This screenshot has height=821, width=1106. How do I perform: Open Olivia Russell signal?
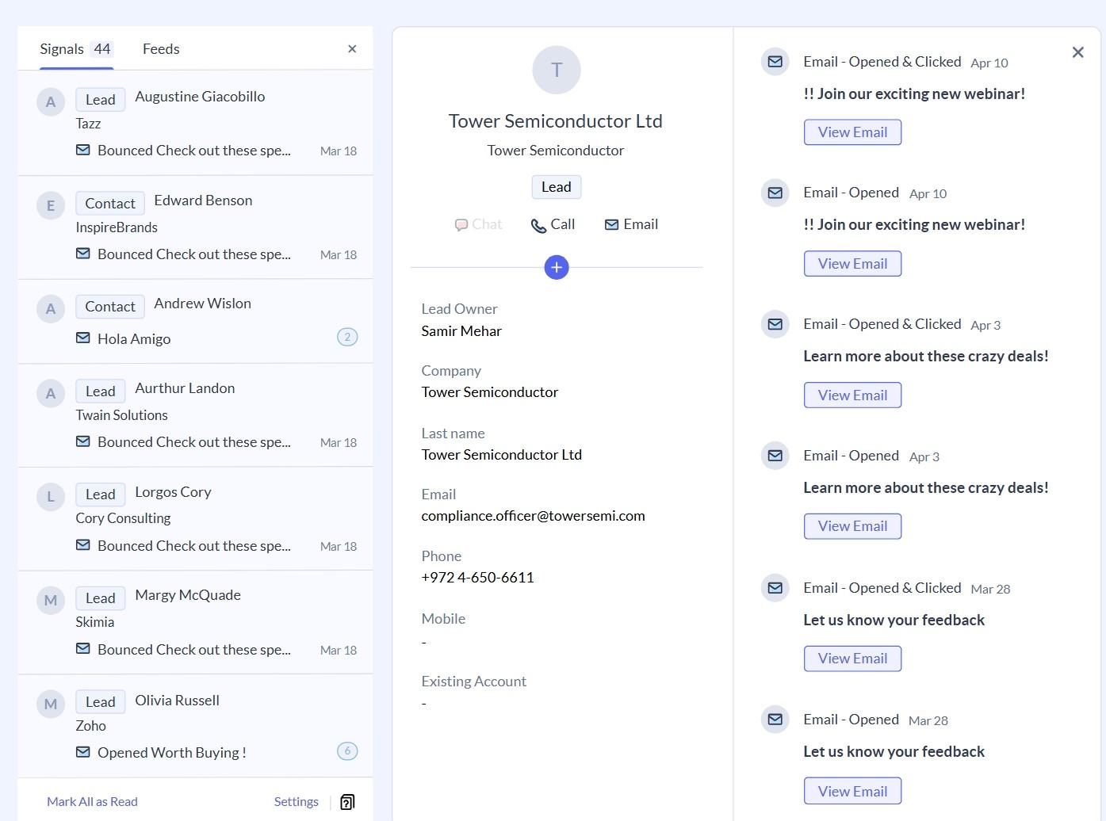(195, 727)
